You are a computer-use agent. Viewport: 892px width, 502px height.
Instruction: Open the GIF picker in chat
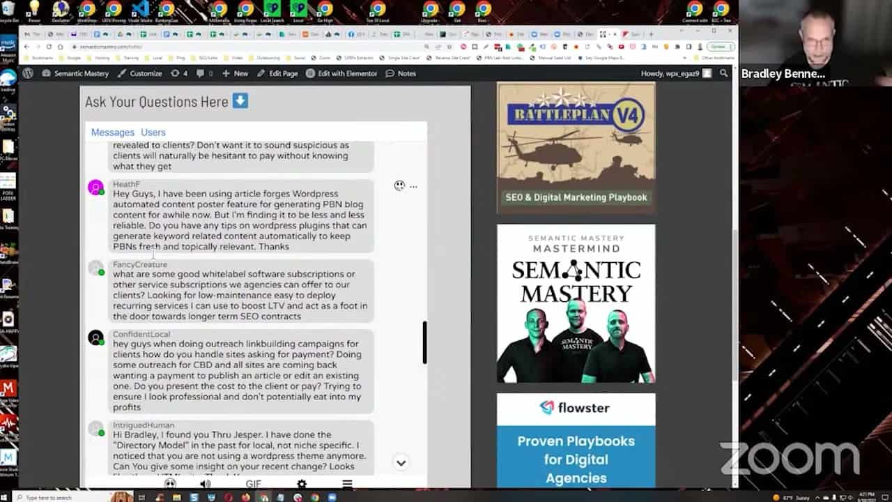tap(253, 484)
